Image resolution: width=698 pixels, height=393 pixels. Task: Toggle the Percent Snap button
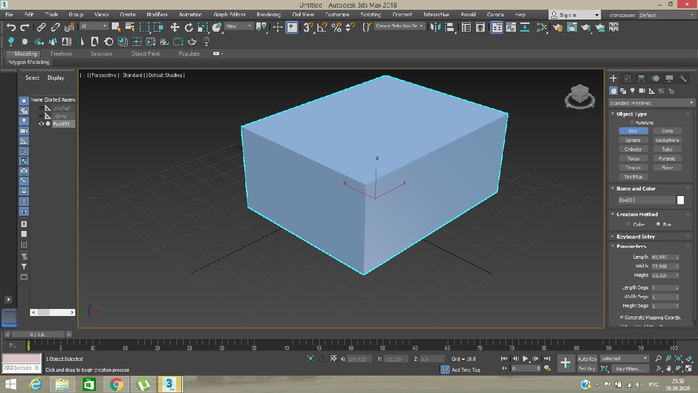336,27
